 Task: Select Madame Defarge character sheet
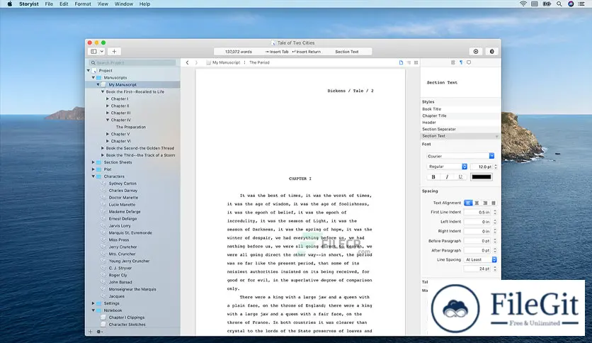[125, 212]
